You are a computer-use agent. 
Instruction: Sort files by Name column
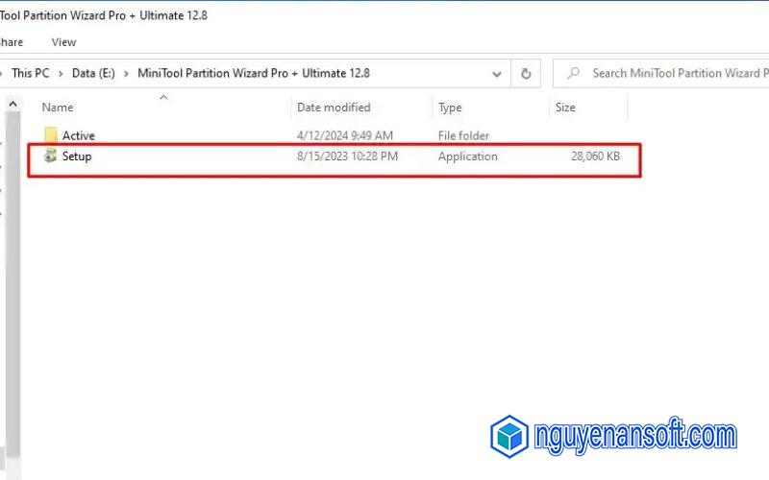coord(58,108)
